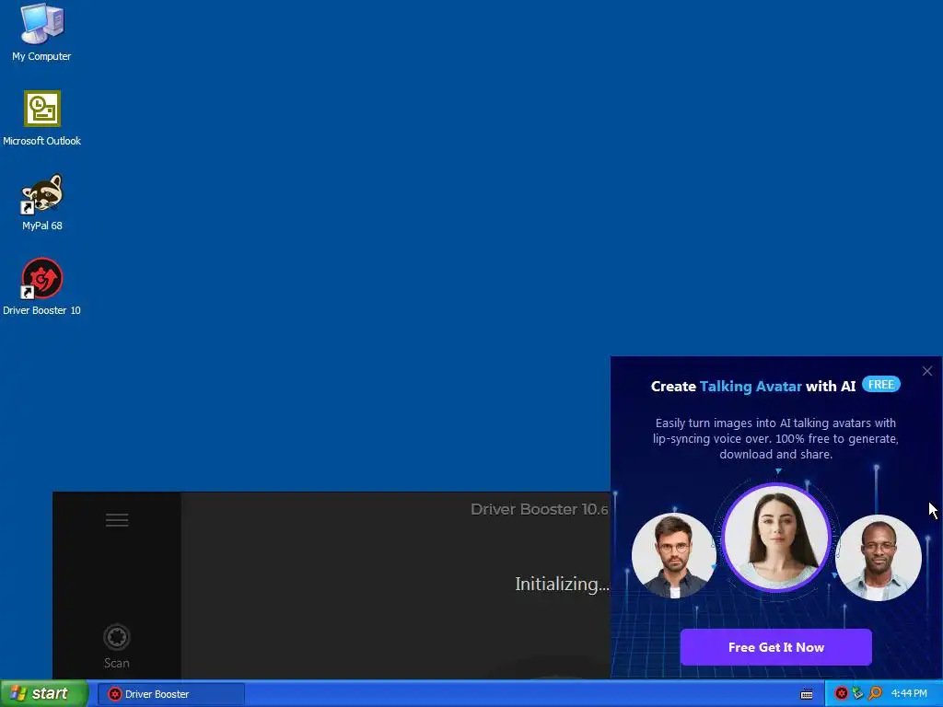The width and height of the screenshot is (943, 707).
Task: Click the Driver Booster system tray icon
Action: 842,694
